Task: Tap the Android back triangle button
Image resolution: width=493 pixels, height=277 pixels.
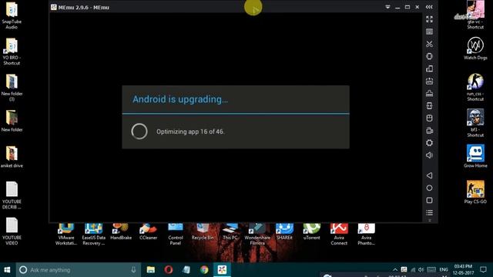Action: point(429,175)
